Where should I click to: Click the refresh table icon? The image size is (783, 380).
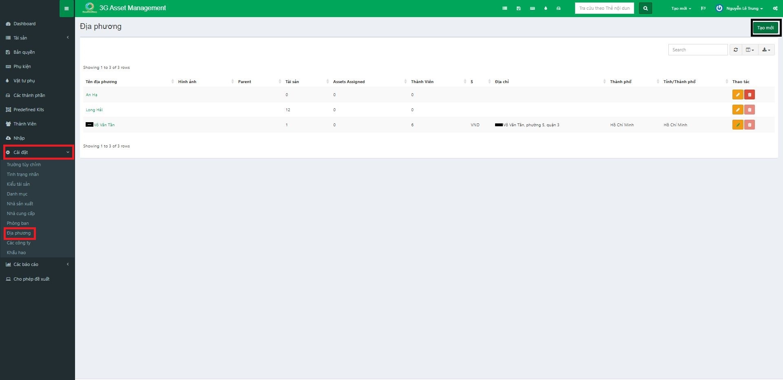click(x=736, y=50)
